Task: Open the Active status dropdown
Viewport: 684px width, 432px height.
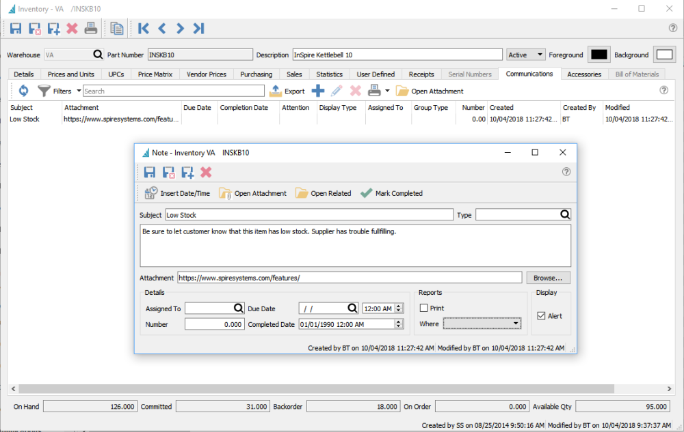Action: (525, 55)
